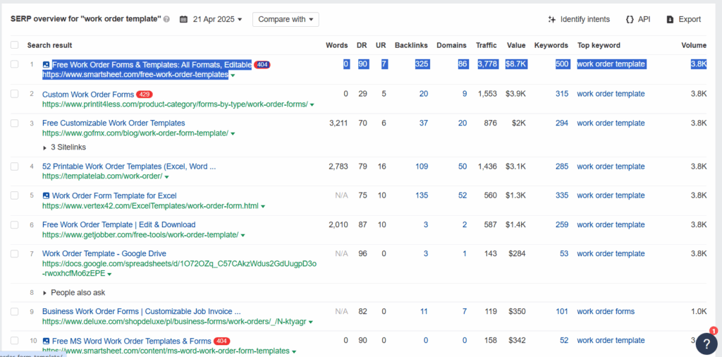Click the Identify intents sparkle icon
722x357 pixels.
(x=551, y=19)
